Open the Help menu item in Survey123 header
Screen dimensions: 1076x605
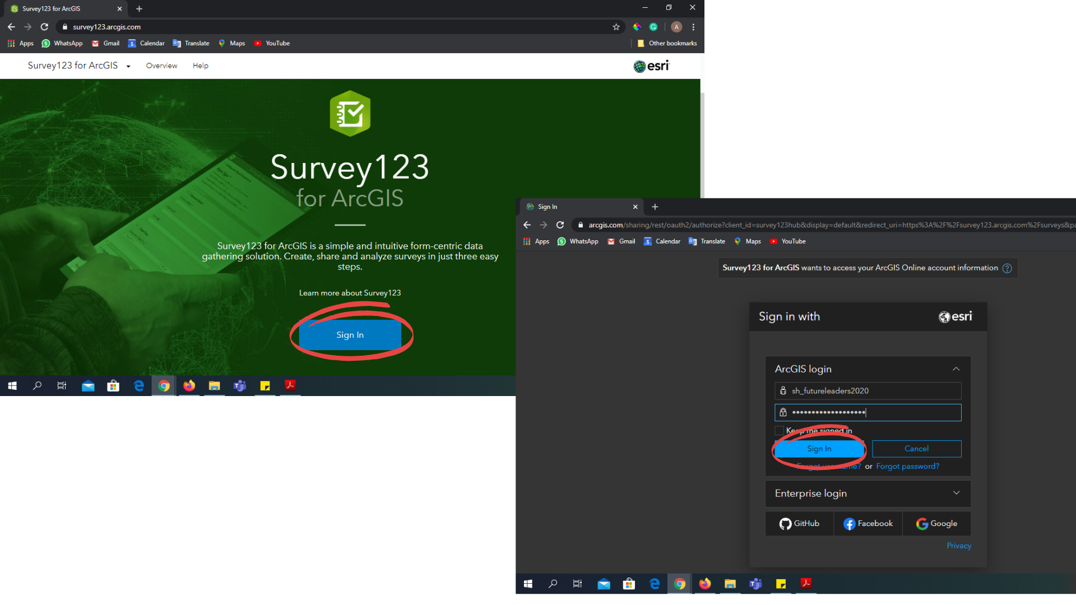coord(201,66)
